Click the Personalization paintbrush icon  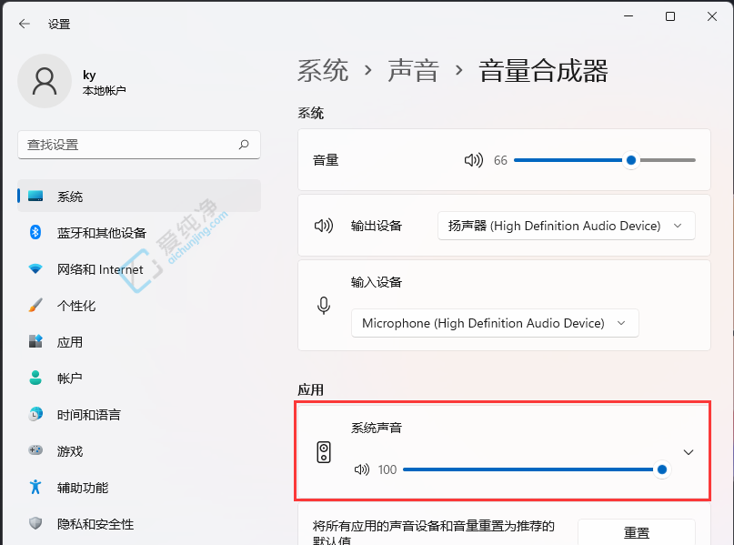(35, 306)
